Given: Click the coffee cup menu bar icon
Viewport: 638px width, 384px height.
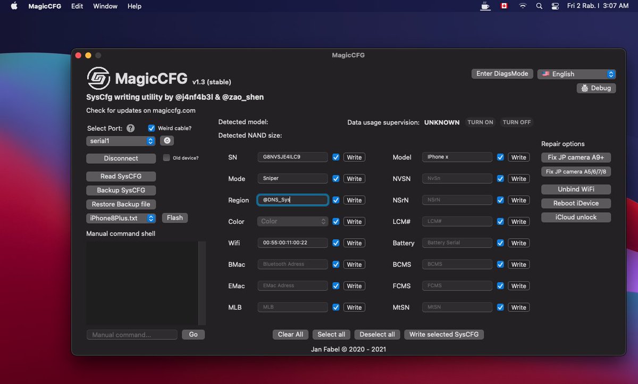Looking at the screenshot, I should [485, 6].
